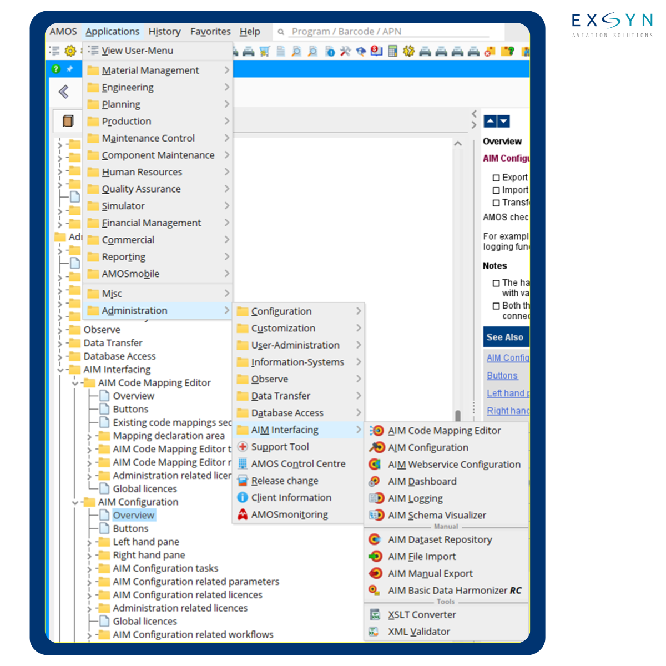Click the user-menu list icon in toolbar
The image size is (666, 666).
point(54,51)
